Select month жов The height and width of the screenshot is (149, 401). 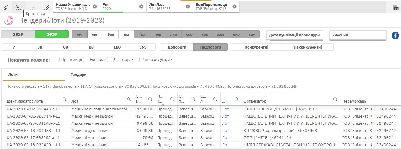coord(221,35)
